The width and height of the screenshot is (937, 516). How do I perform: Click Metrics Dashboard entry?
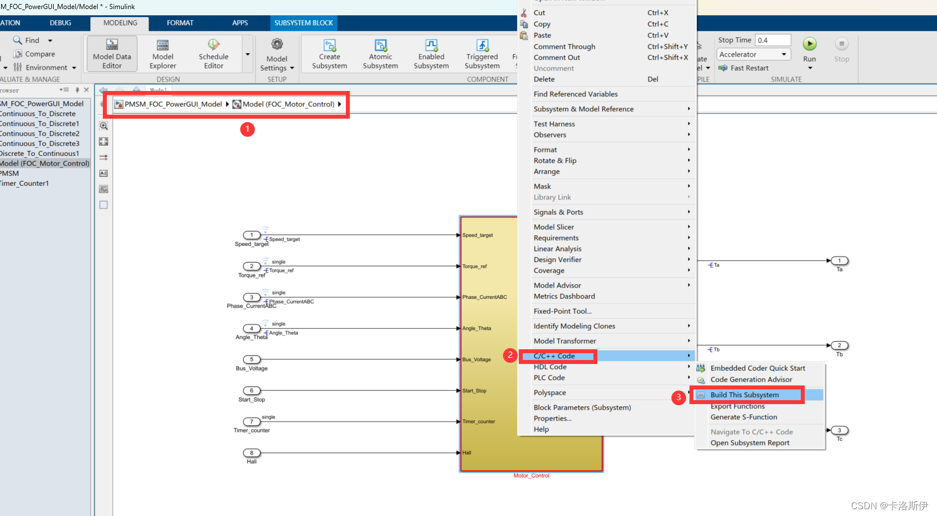point(606,296)
